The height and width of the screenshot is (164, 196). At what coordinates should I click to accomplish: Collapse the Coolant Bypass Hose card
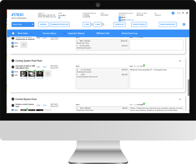[x=180, y=99]
